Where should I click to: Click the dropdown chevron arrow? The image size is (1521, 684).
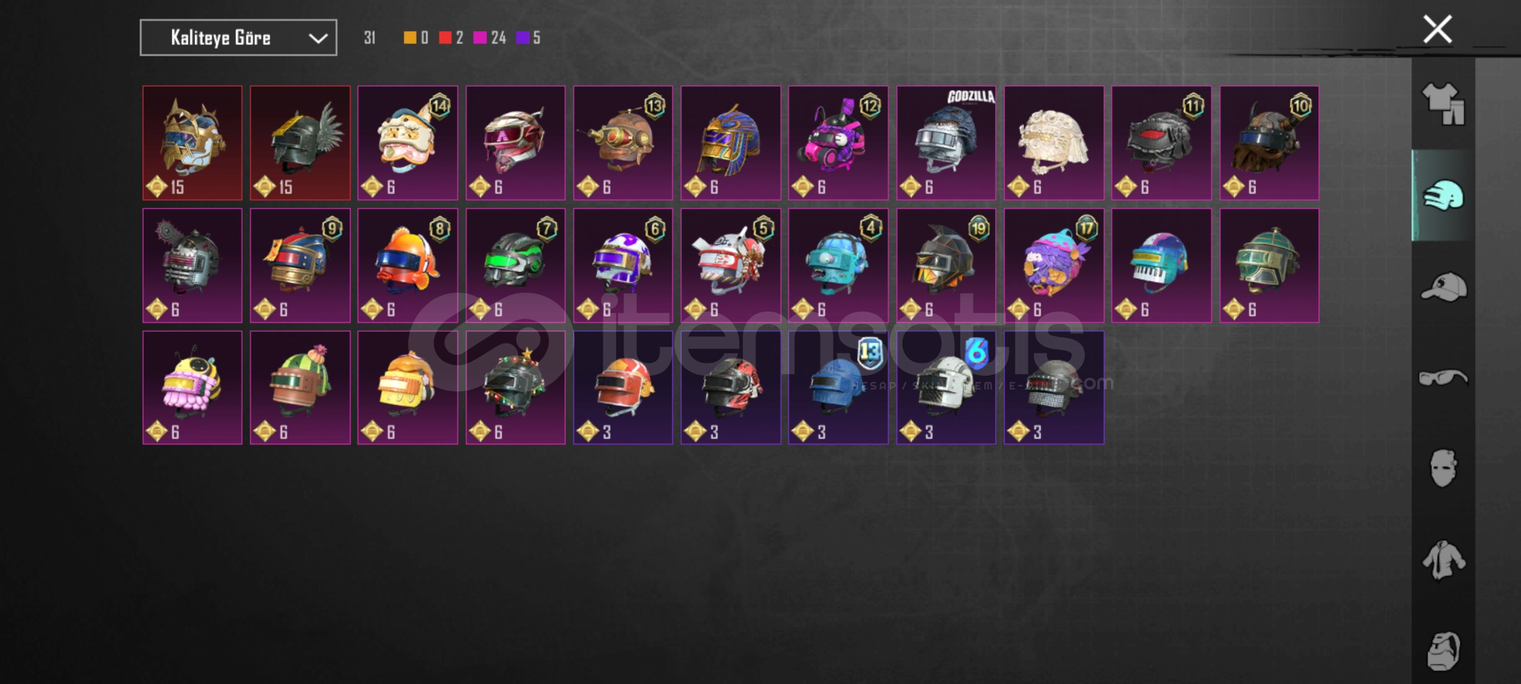[318, 39]
